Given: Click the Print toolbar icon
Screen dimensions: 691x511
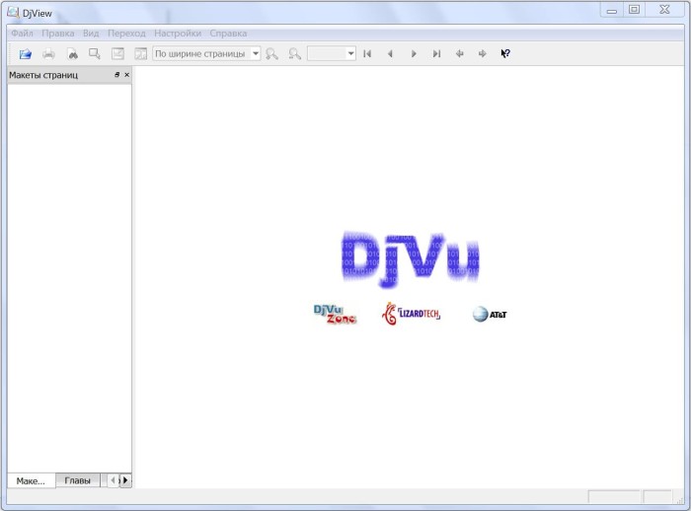Looking at the screenshot, I should click(x=48, y=53).
